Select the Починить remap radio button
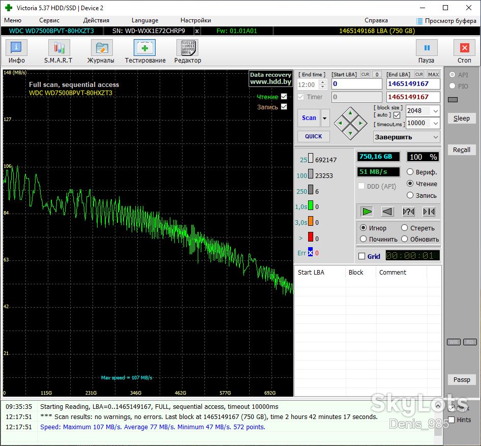The image size is (481, 446). (363, 239)
